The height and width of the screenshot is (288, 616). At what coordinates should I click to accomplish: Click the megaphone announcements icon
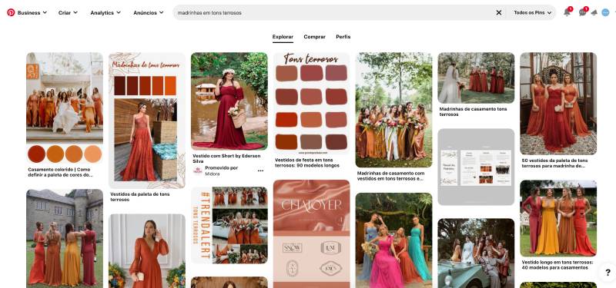tap(594, 12)
